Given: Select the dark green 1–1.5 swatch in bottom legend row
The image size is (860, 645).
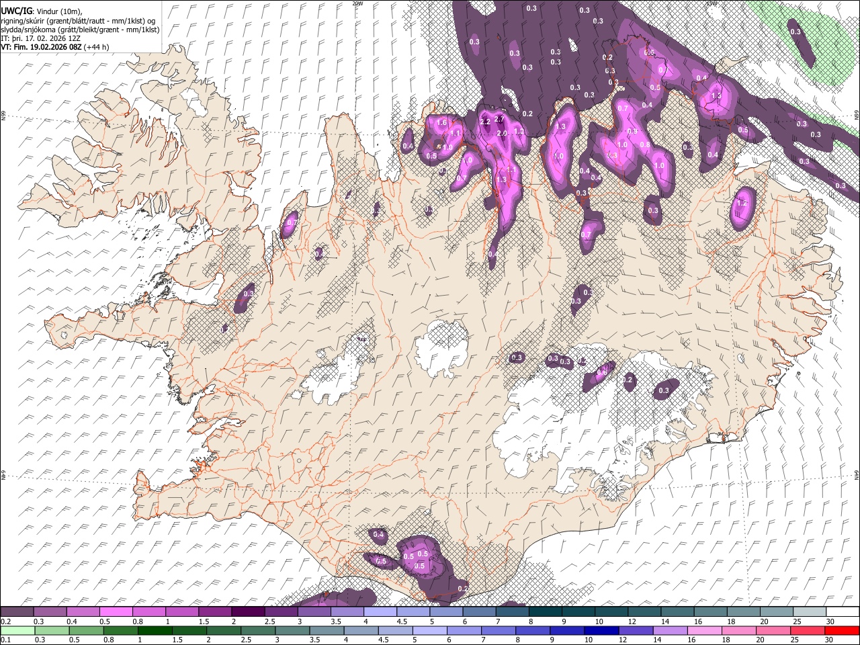Looking at the screenshot, I should click(x=155, y=630).
